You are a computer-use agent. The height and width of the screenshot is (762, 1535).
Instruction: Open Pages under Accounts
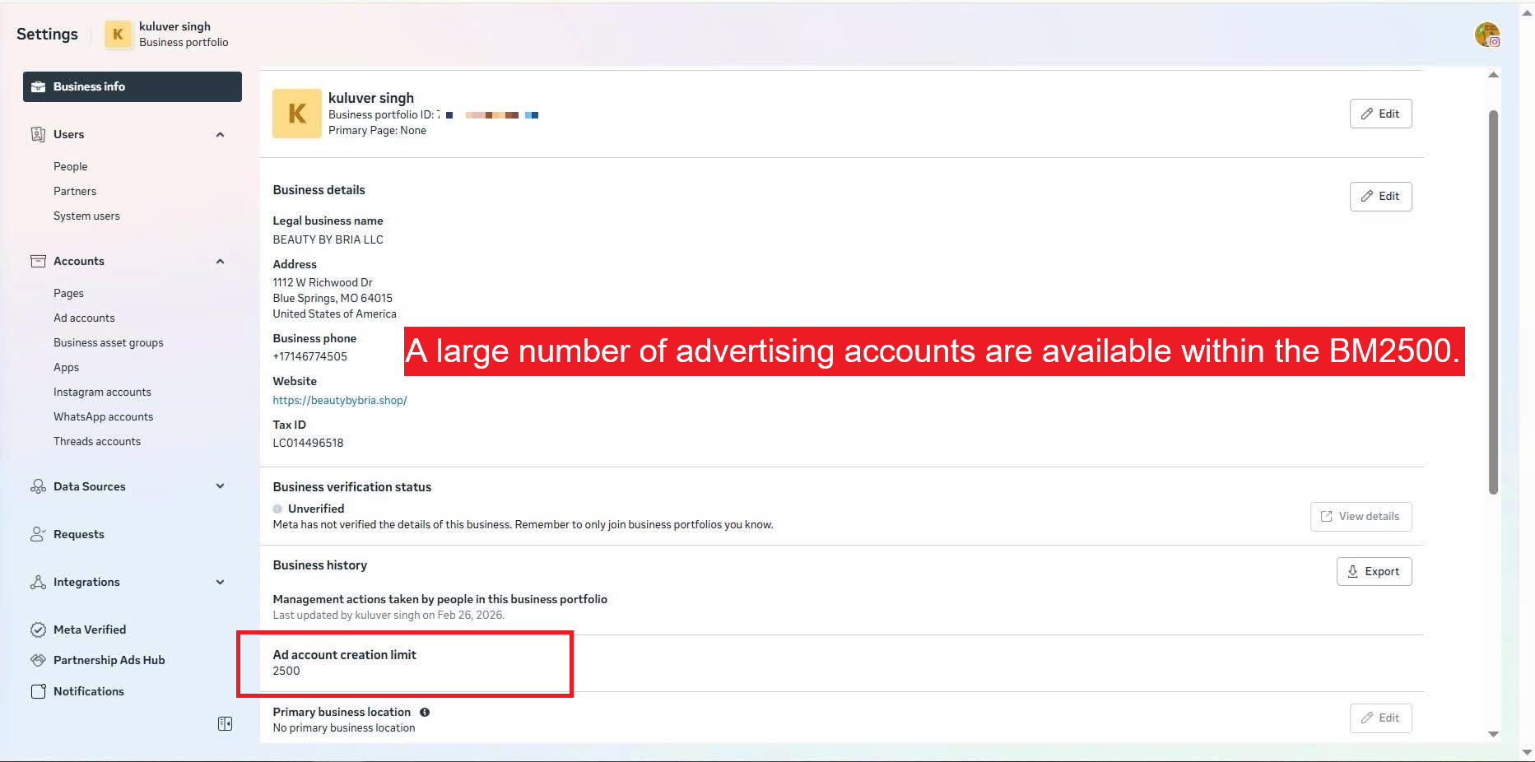[x=69, y=293]
